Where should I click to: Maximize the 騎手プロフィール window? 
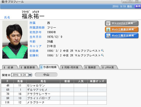[x=130, y=1]
